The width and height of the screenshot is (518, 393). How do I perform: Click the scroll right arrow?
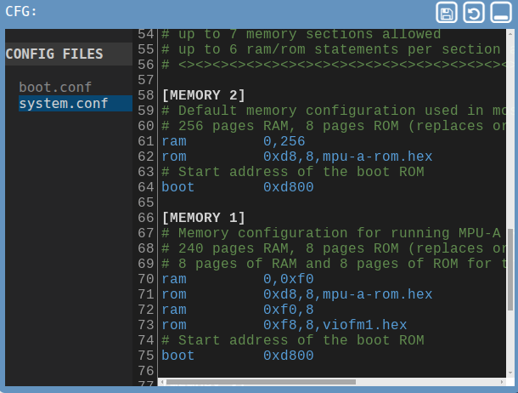502,382
